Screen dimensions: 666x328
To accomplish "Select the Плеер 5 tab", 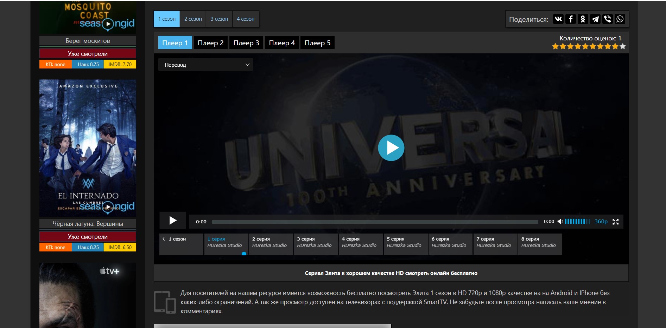I will 317,43.
